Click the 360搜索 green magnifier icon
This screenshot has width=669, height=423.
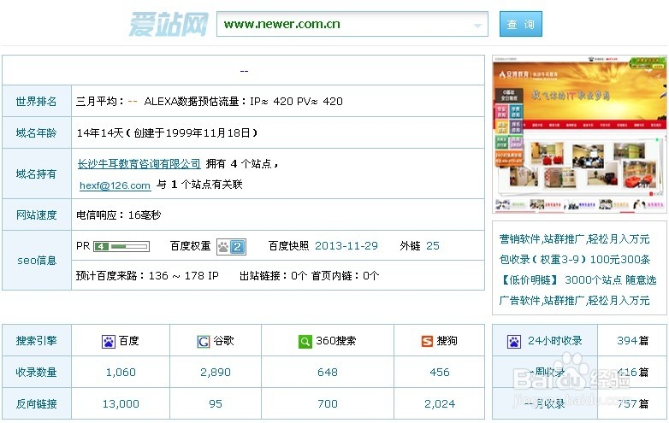point(305,341)
